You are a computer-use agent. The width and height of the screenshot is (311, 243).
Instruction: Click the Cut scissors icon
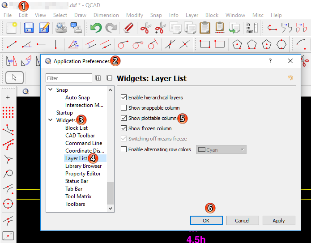click(x=144, y=28)
